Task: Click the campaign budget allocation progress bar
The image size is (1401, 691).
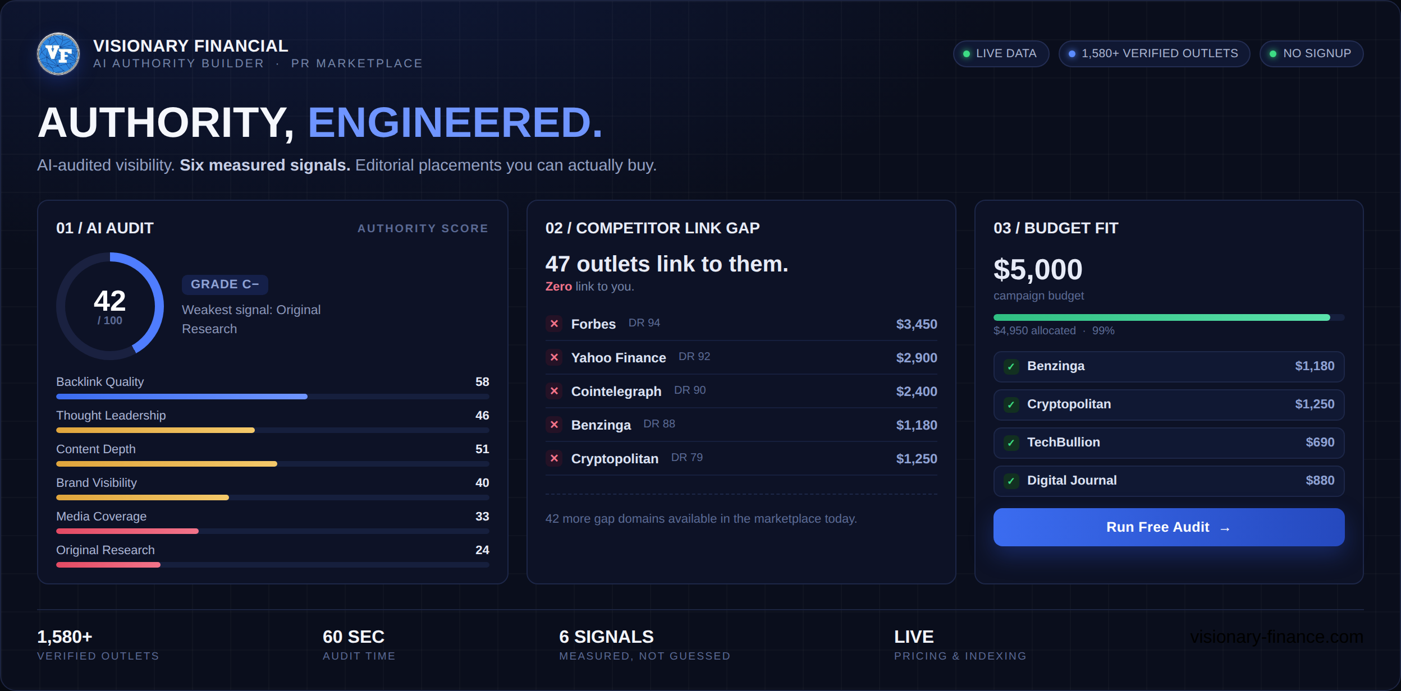Action: coord(1169,317)
